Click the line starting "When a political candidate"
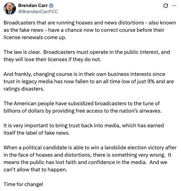The image size is (181, 191). click(x=90, y=148)
